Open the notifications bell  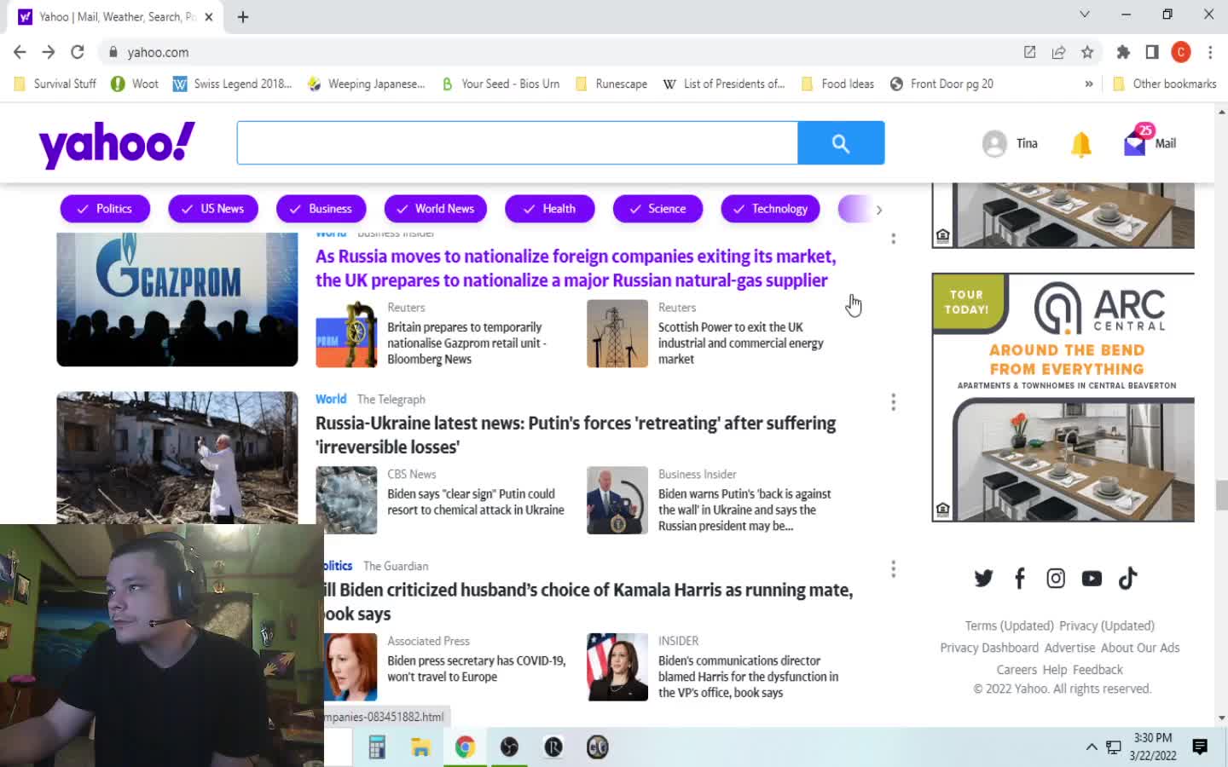point(1080,144)
